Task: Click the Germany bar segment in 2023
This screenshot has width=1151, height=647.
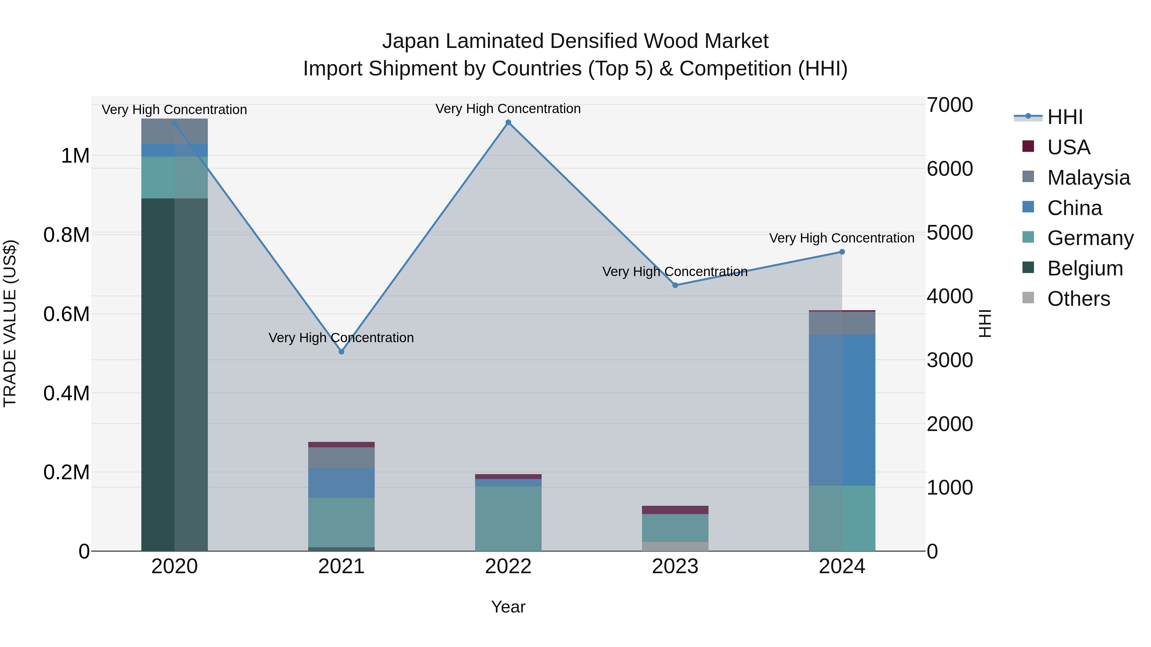Action: pyautogui.click(x=675, y=528)
